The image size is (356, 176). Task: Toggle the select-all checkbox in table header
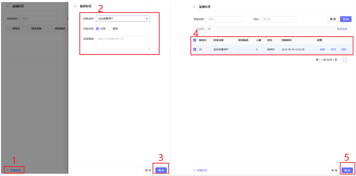(195, 40)
